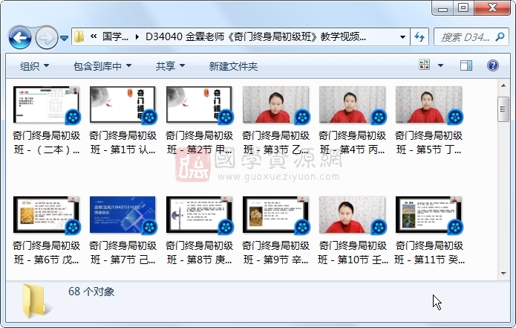Select the 国学... breadcrumb segment
This screenshot has height=328, width=516.
point(115,36)
